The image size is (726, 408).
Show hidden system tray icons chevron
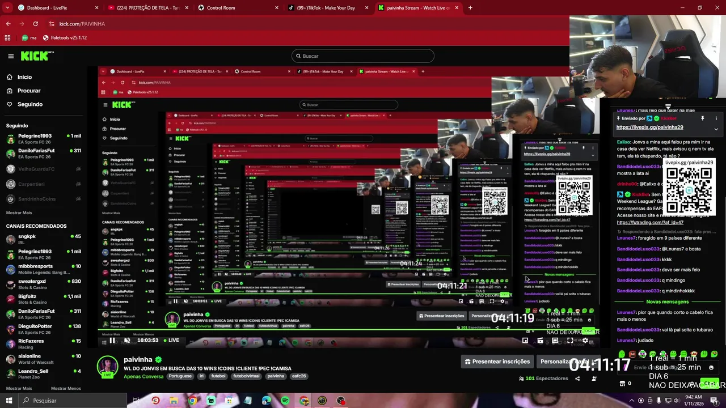631,400
